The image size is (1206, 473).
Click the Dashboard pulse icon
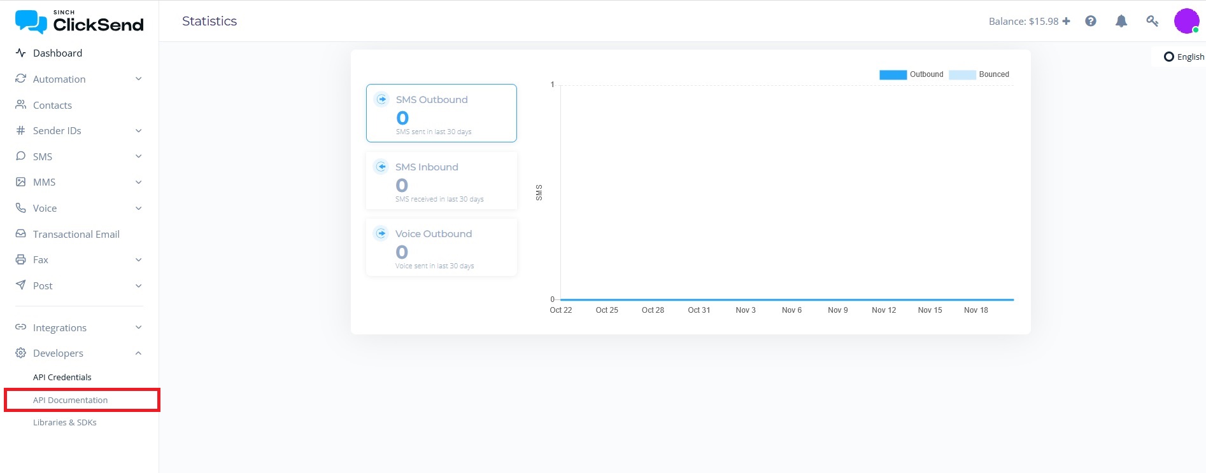point(20,53)
